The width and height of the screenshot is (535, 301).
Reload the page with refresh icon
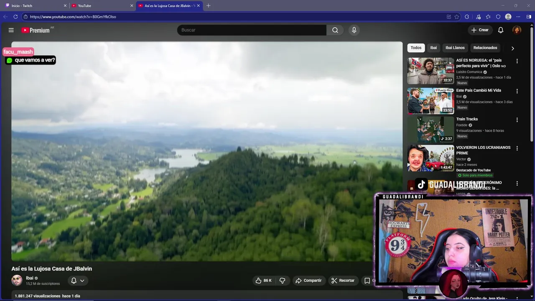[x=15, y=17]
